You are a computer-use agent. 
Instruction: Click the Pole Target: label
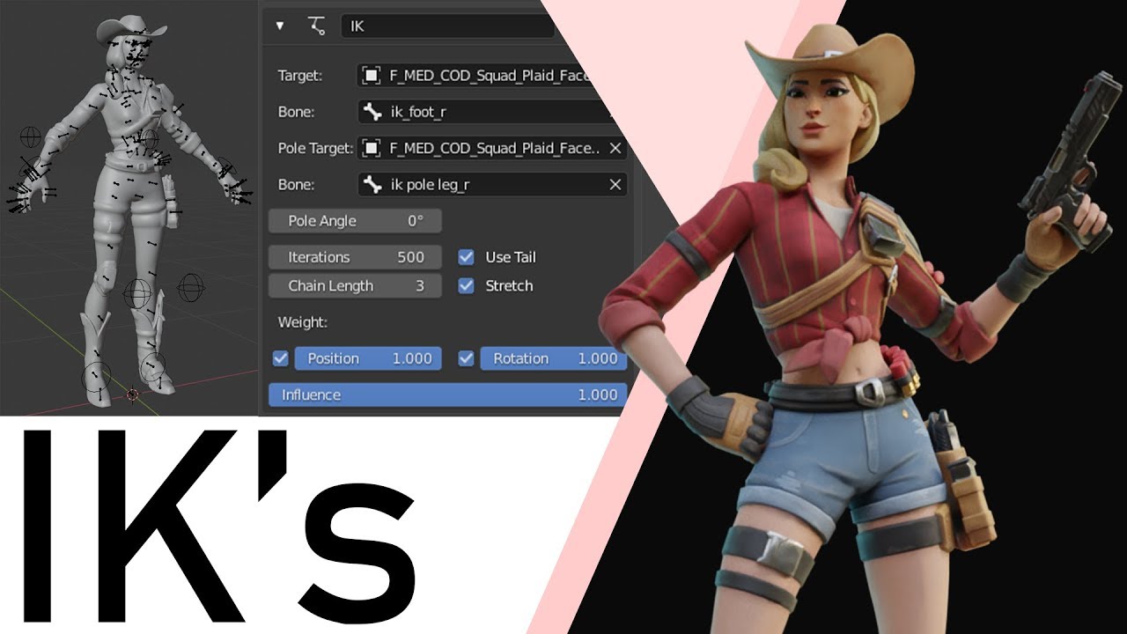click(x=315, y=148)
